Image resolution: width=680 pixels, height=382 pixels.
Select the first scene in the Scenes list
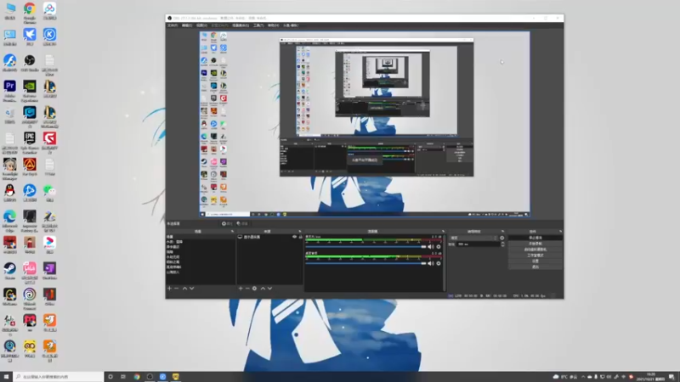tap(200, 237)
